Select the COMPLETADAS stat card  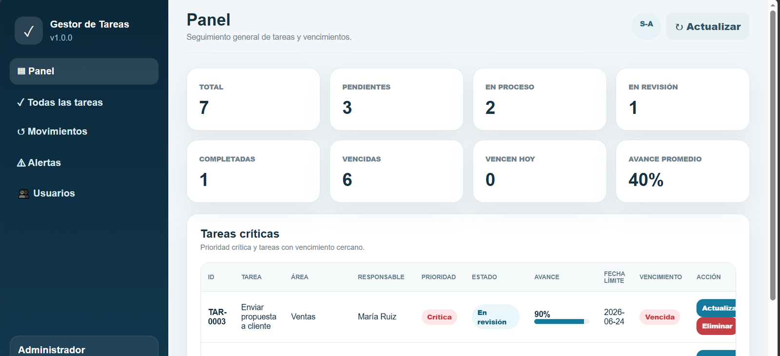253,171
